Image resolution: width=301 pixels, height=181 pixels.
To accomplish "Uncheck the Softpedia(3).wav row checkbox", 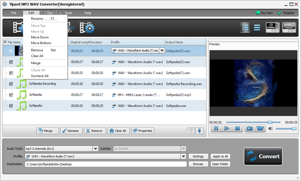I will coord(11,51).
